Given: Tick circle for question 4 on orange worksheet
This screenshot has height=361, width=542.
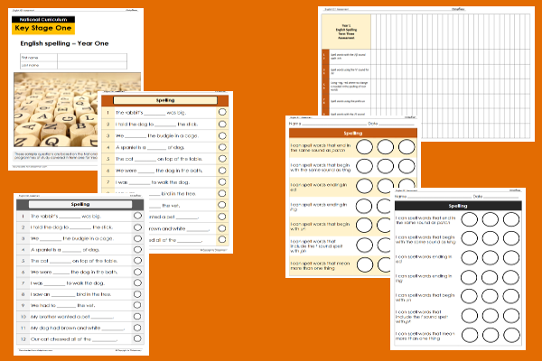Looking at the screenshot, I should (222, 147).
